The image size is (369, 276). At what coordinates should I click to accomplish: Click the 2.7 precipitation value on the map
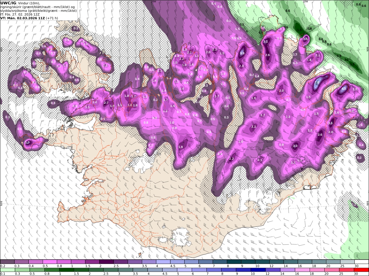click(106, 103)
